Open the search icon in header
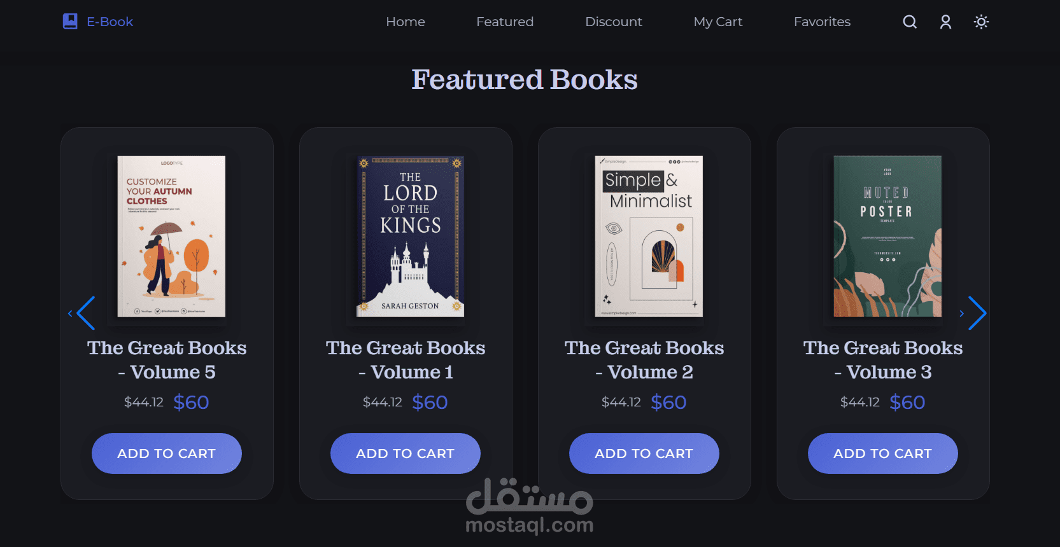Viewport: 1060px width, 547px height. point(910,22)
